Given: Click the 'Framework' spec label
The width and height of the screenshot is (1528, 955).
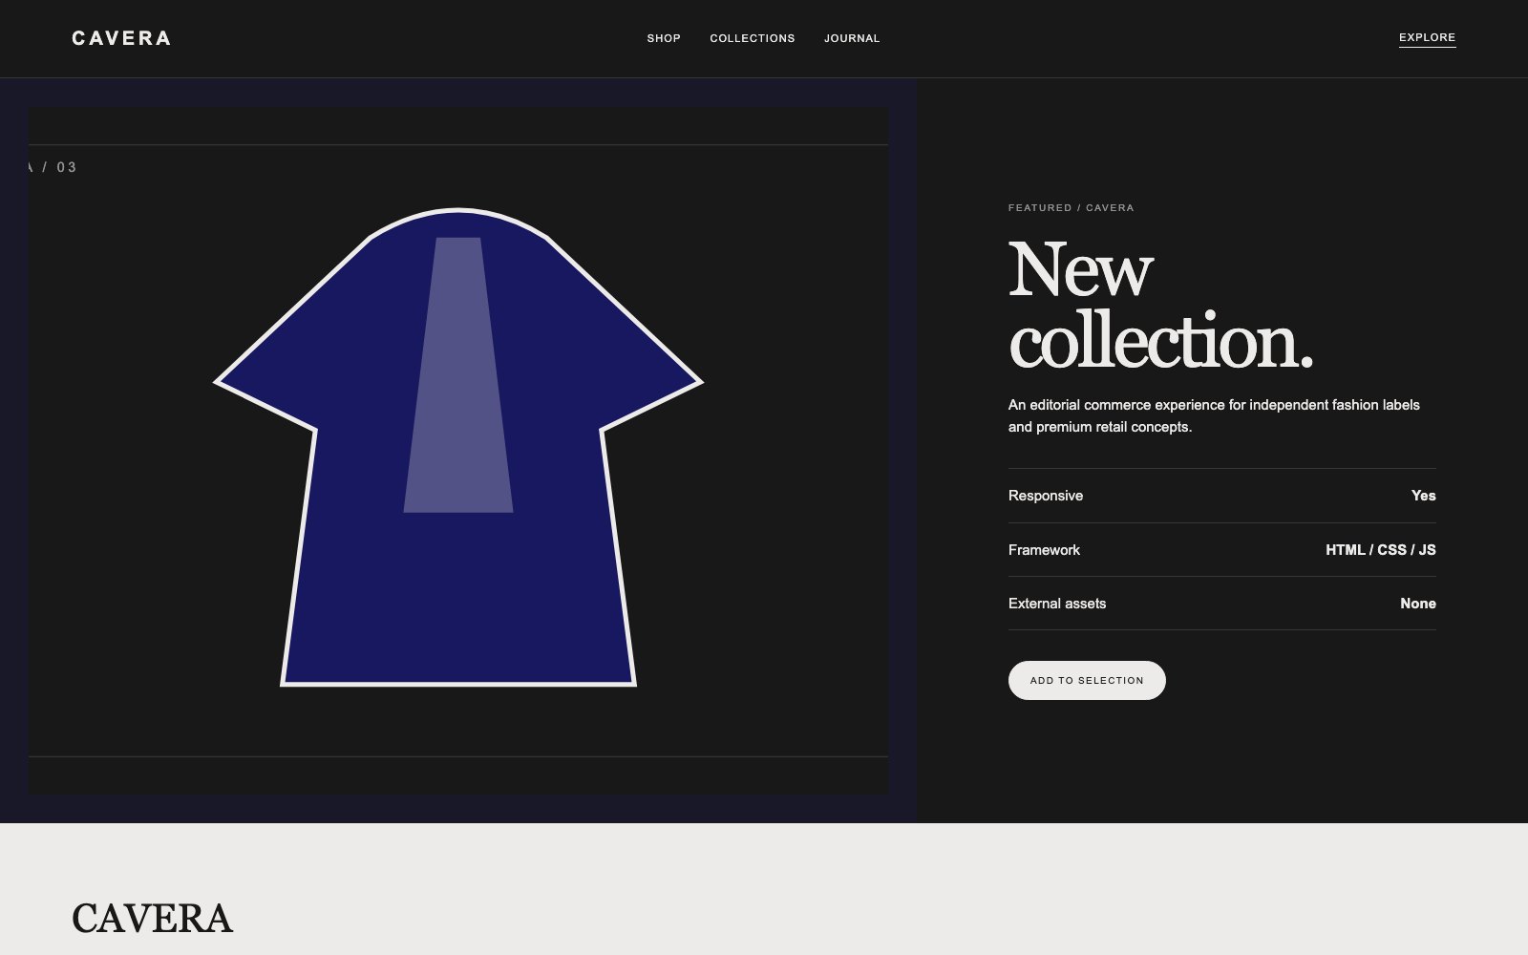Looking at the screenshot, I should [x=1044, y=550].
